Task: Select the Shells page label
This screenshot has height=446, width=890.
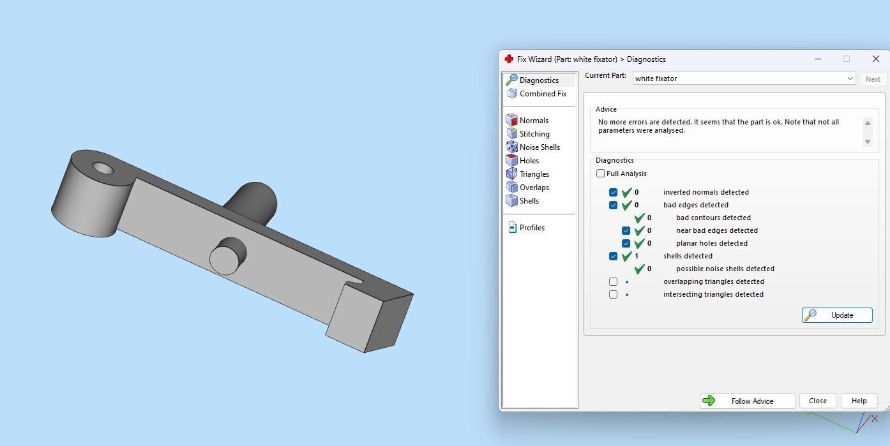Action: click(x=529, y=201)
